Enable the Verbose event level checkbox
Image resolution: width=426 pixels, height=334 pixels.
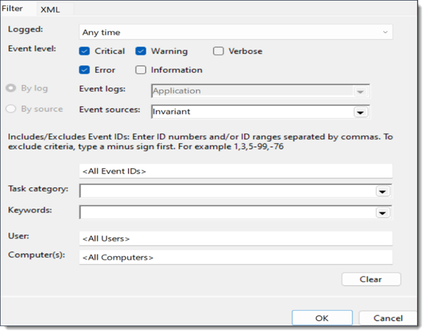(218, 52)
